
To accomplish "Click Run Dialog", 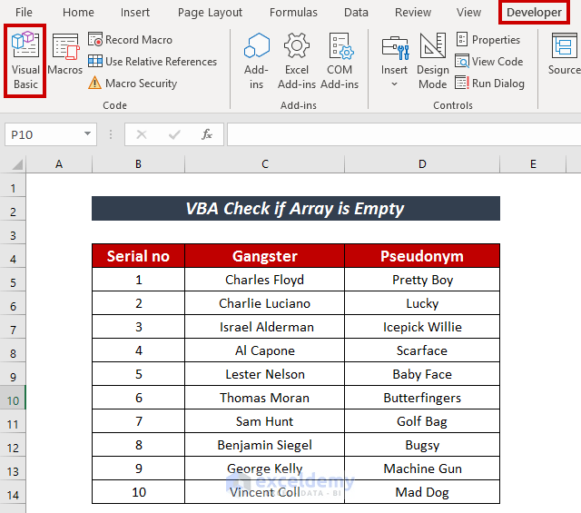I will coord(489,84).
